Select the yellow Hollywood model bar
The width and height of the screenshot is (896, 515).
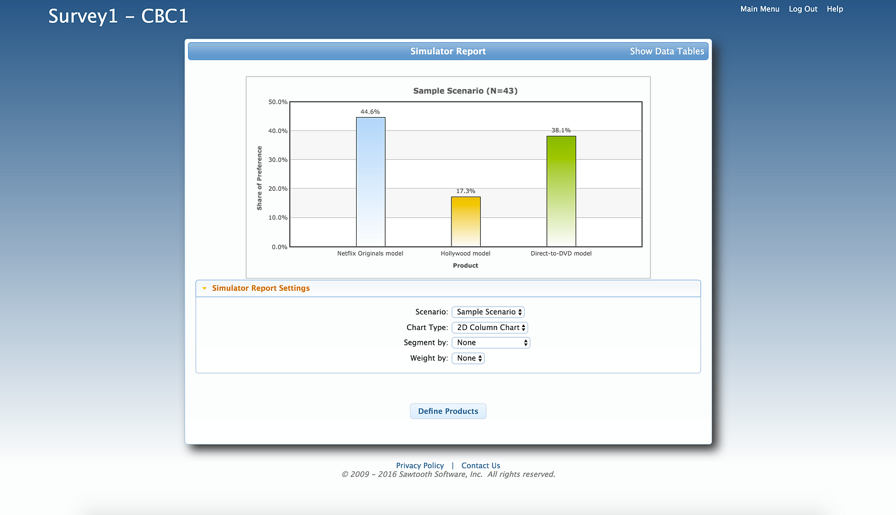tap(466, 222)
